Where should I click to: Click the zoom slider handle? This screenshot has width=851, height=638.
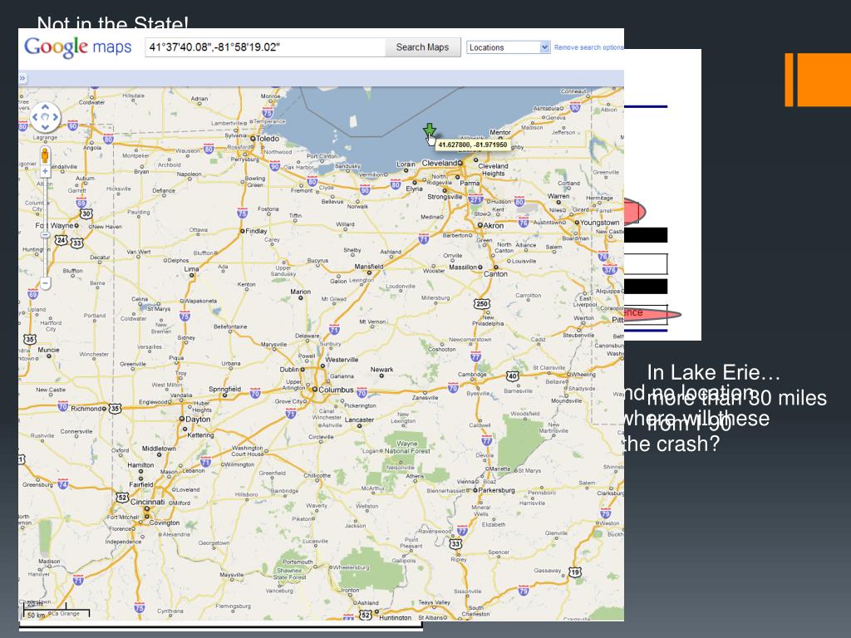(x=45, y=235)
